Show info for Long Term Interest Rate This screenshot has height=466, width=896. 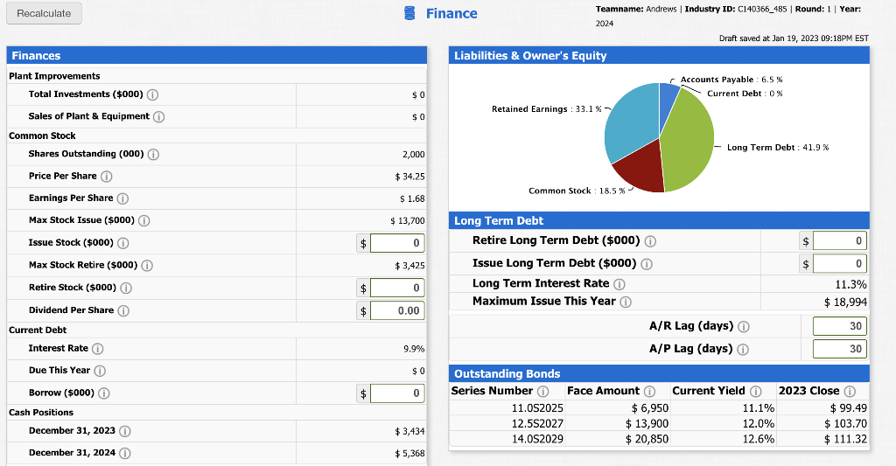tap(619, 284)
